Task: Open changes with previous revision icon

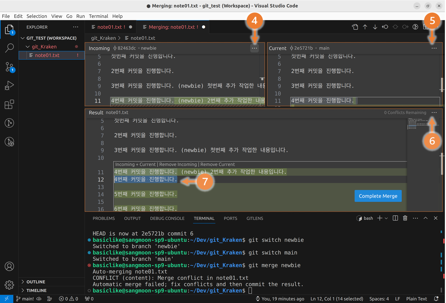Action: click(385, 27)
